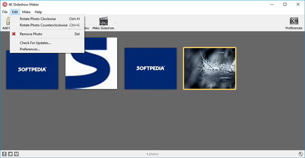The image size is (305, 158).
Task: Click the '4 photos' status text
Action: [152, 154]
